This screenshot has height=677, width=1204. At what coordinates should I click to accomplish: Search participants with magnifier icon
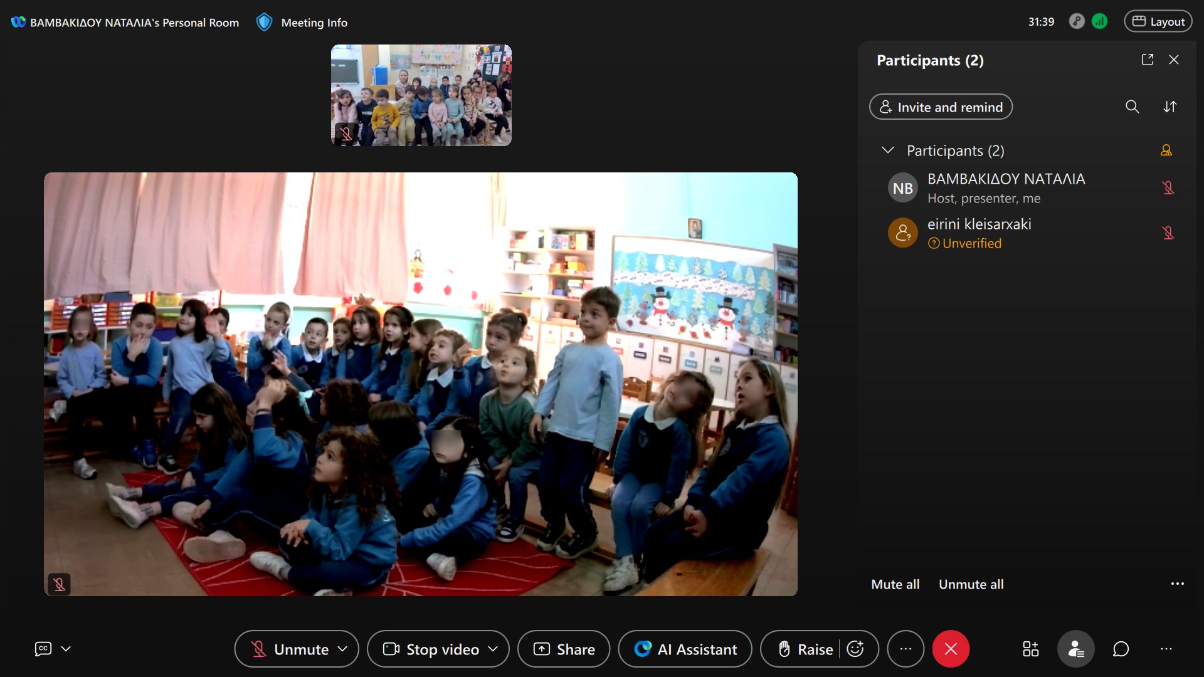1132,107
